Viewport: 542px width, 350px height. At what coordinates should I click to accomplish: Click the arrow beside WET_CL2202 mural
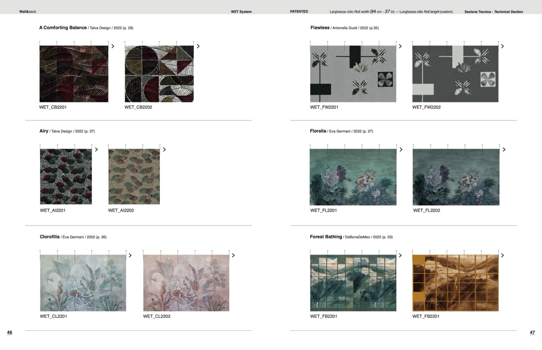233,256
